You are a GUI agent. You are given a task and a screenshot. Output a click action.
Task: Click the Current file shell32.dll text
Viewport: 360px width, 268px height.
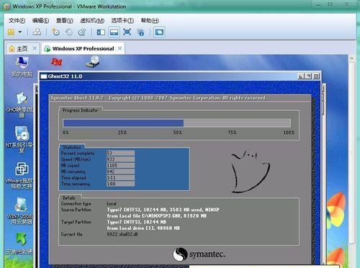pos(122,234)
